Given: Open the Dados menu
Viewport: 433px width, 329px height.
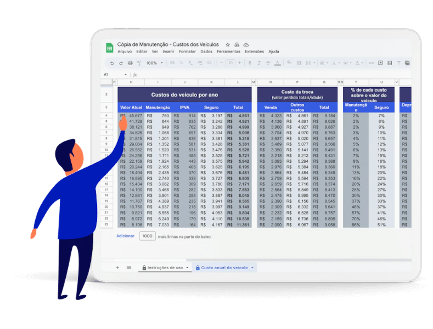Looking at the screenshot, I should click(206, 52).
